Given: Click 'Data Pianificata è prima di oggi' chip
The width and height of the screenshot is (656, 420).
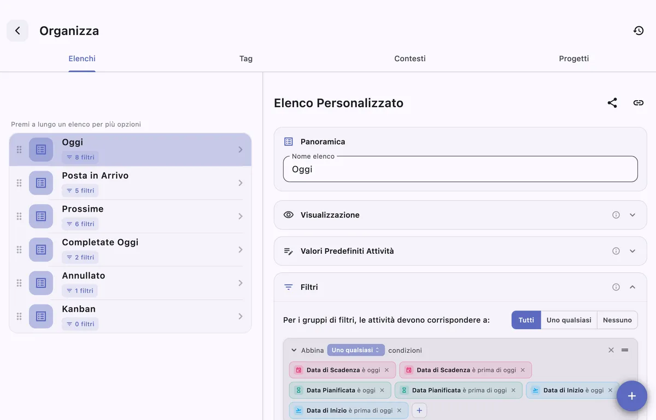Looking at the screenshot, I should tap(458, 390).
